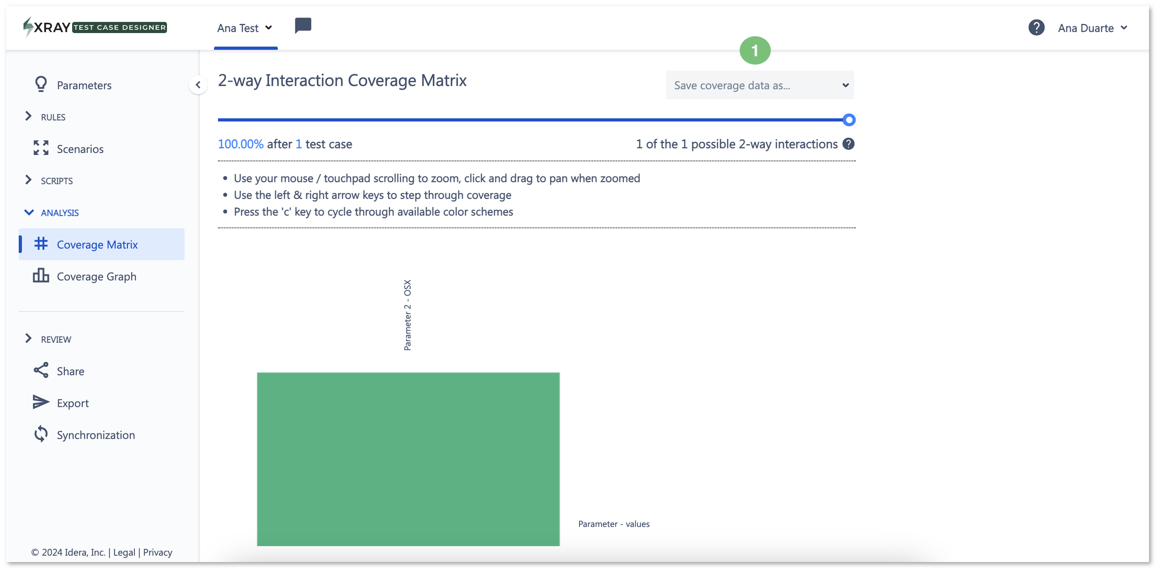Click '1 of the 1 possible 2-way interactions' text
The width and height of the screenshot is (1159, 572).
pyautogui.click(x=737, y=144)
